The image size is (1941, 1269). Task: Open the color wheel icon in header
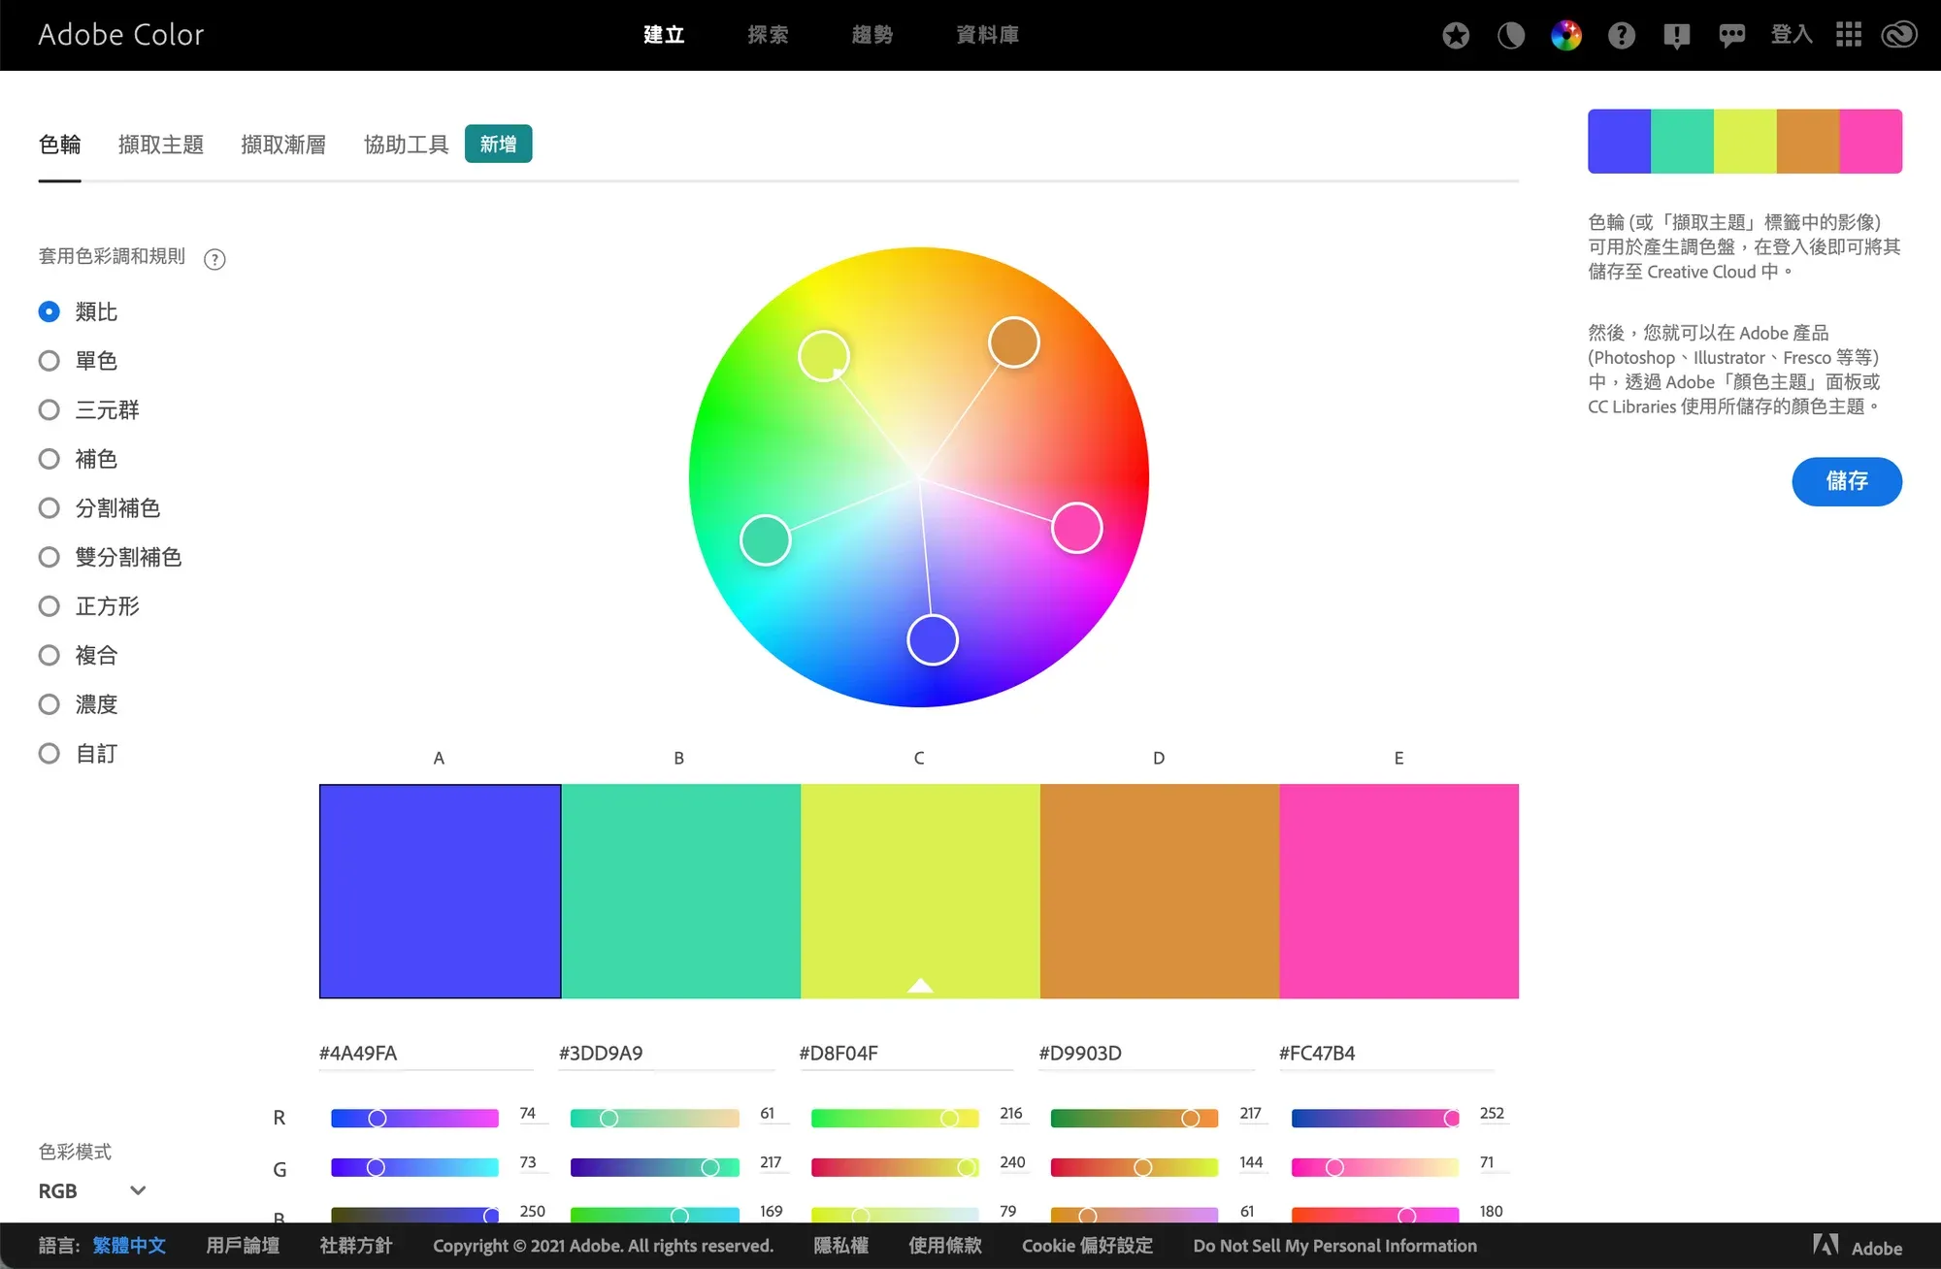[1566, 36]
